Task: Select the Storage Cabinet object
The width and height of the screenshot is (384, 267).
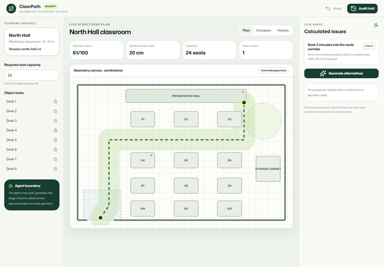Action: coord(268,169)
